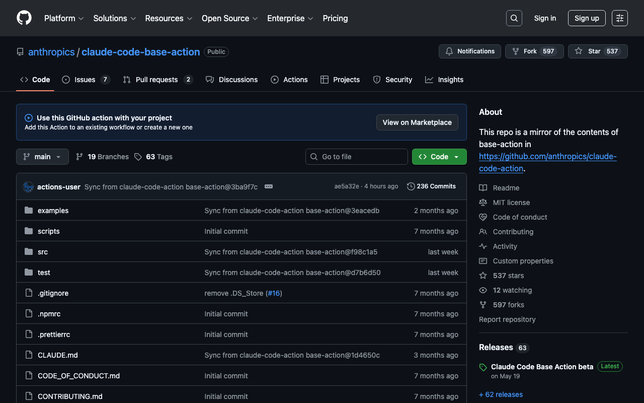Switch to the Issues tab
Viewport: 644px width, 403px height.
[85, 80]
